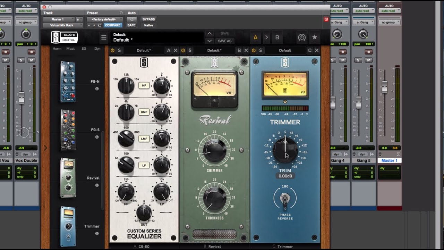The image size is (444, 250).
Task: Switch to the Harm category tab
Action: click(57, 49)
